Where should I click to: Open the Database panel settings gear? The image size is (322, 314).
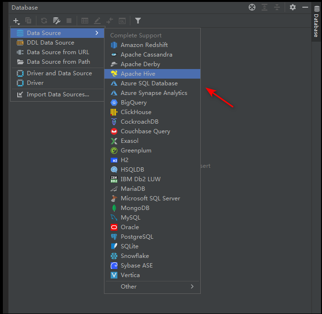293,7
